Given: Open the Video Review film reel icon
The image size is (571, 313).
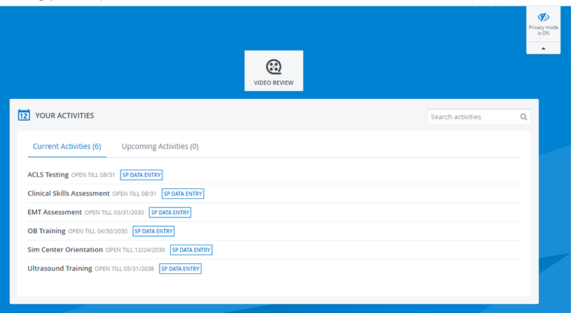Looking at the screenshot, I should point(274,67).
